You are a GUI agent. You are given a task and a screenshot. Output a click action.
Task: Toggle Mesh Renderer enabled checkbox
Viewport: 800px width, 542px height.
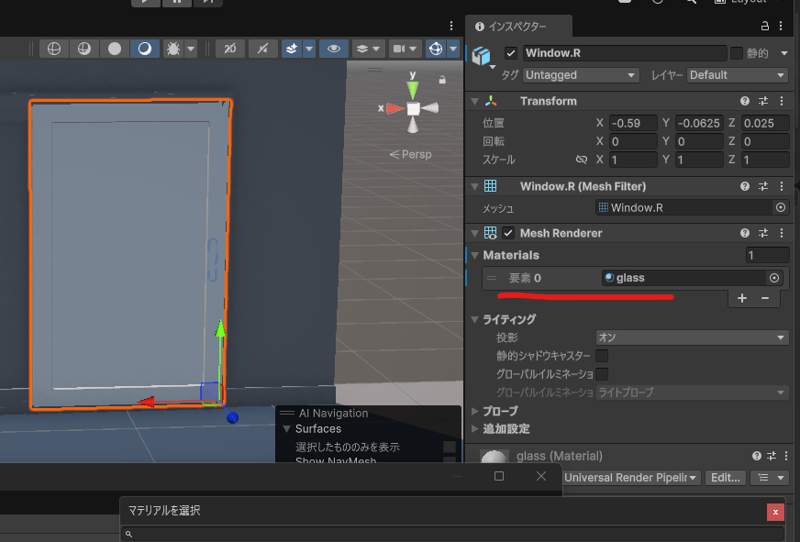508,233
